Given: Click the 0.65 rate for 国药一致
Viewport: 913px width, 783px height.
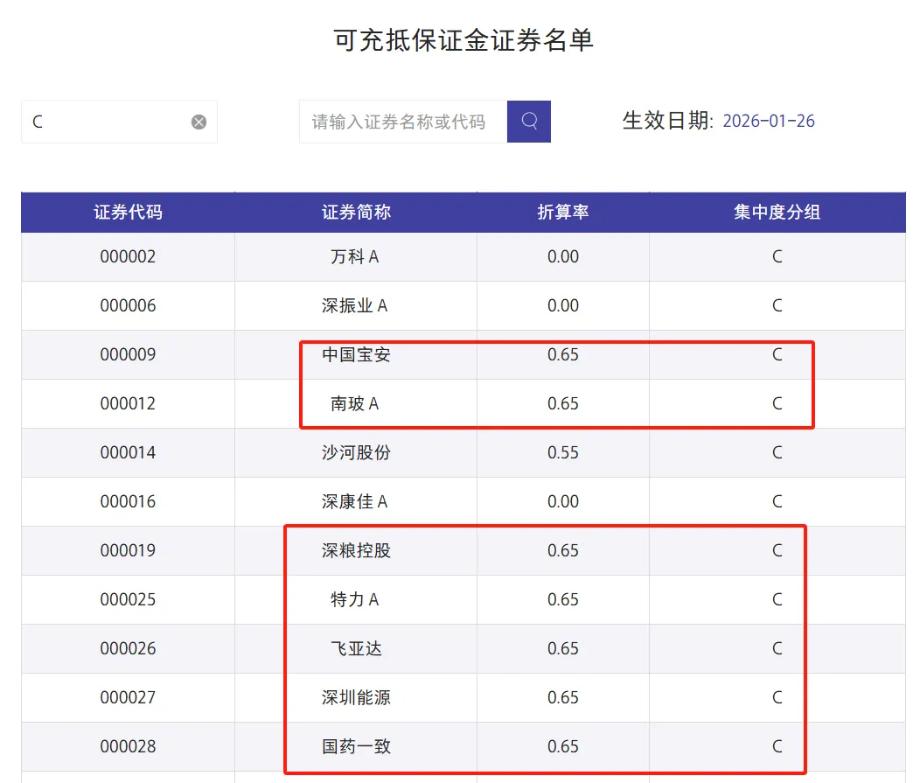Looking at the screenshot, I should pos(563,745).
